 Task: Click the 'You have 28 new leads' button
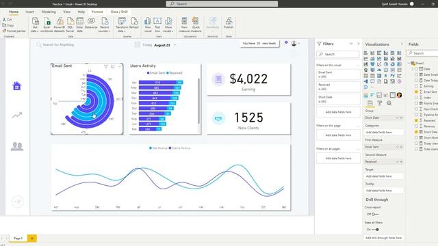[x=259, y=44]
